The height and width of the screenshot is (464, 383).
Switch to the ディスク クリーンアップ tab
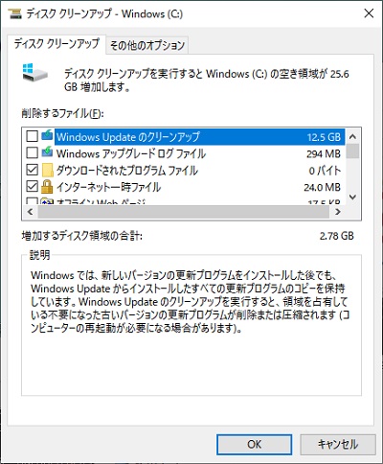[56, 44]
